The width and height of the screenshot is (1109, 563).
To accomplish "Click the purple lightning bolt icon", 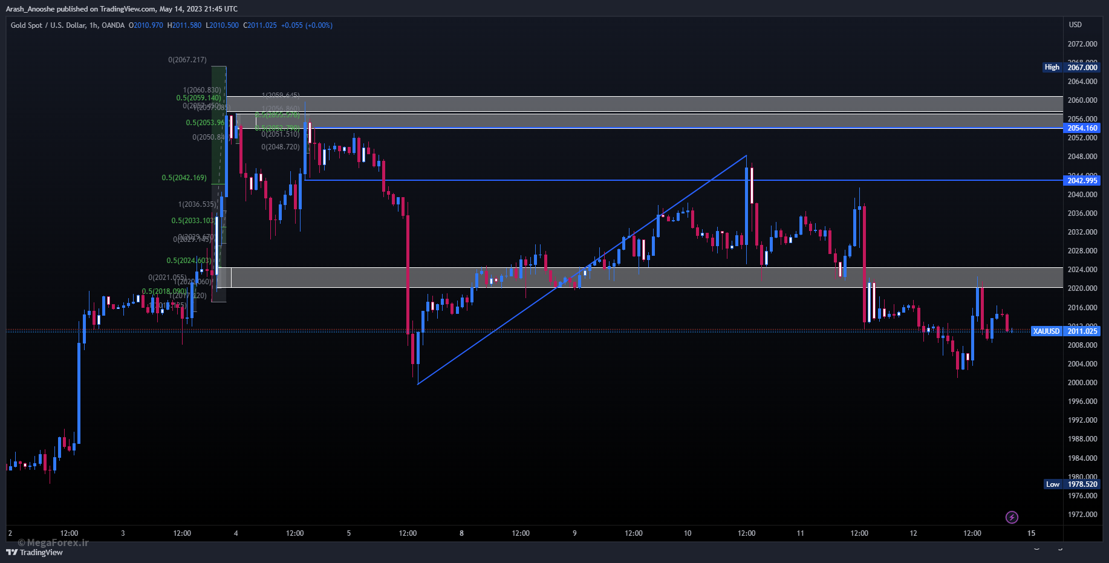I will [1012, 517].
